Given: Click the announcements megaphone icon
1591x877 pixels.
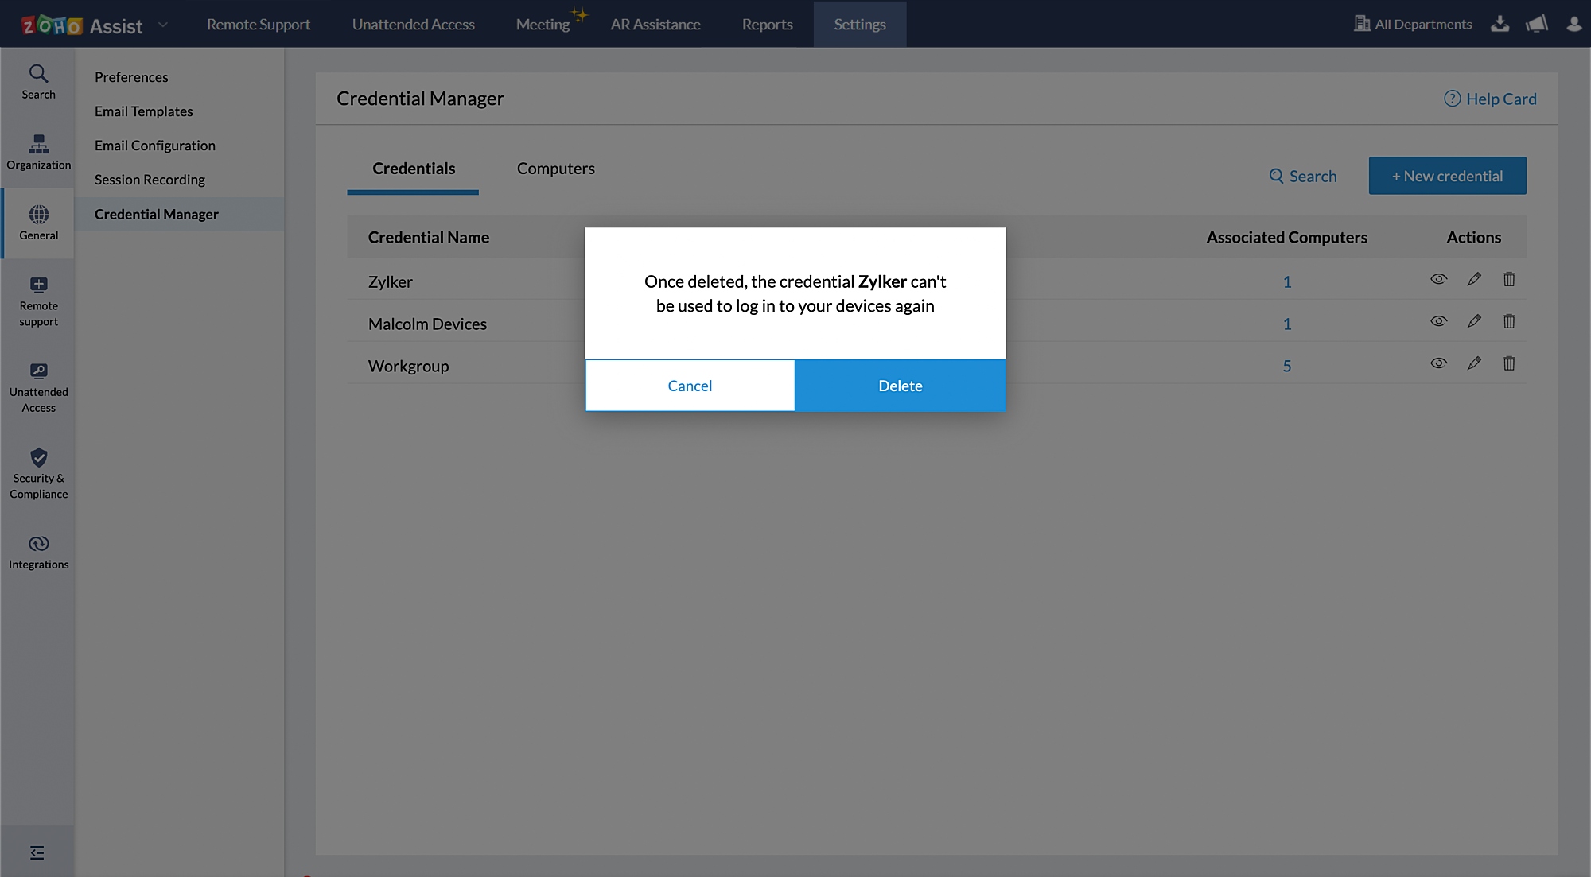Looking at the screenshot, I should coord(1536,24).
